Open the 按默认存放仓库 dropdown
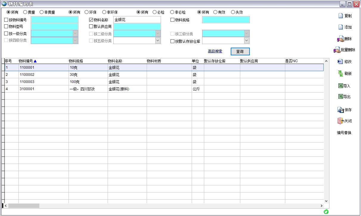This screenshot has width=361, height=216. [x=246, y=40]
